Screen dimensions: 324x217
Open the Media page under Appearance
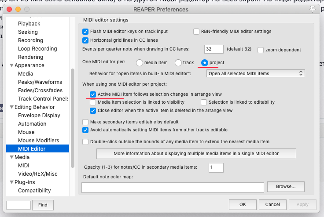pyautogui.click(x=26, y=74)
